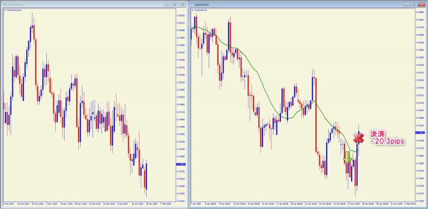The width and height of the screenshot is (428, 209).
Task: Click the CADCHF Daily window icon
Action: pos(4,4)
